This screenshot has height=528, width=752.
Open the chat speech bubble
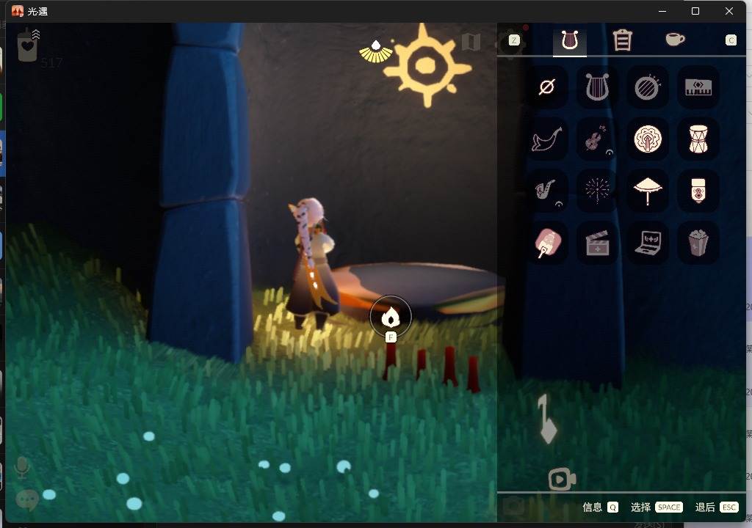click(x=27, y=499)
